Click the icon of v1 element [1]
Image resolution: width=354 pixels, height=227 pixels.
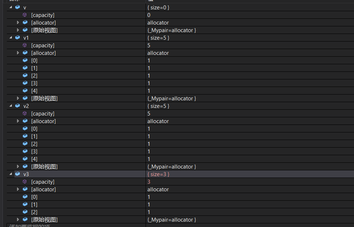tap(25, 68)
